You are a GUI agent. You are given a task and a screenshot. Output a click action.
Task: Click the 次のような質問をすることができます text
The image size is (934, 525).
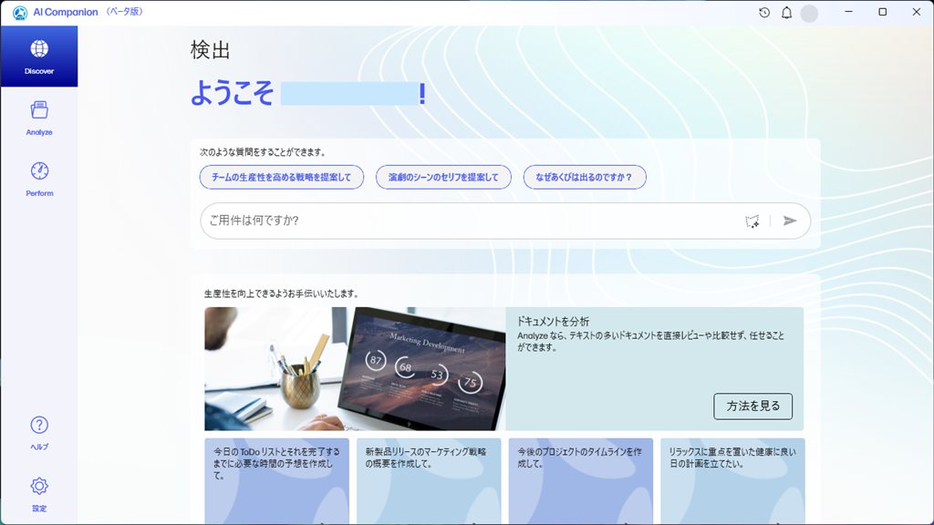pyautogui.click(x=263, y=152)
